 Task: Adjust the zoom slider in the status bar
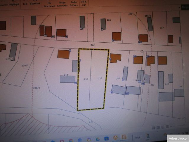coord(178,126)
